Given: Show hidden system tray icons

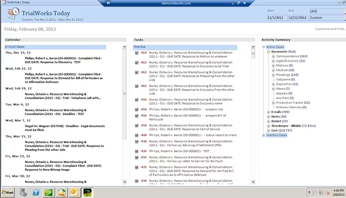Looking at the screenshot, I should [309, 193].
